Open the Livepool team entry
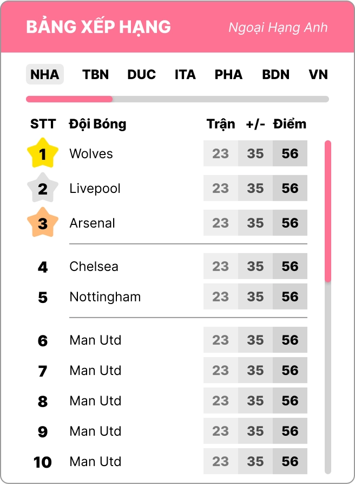The width and height of the screenshot is (355, 484). pyautogui.click(x=95, y=189)
